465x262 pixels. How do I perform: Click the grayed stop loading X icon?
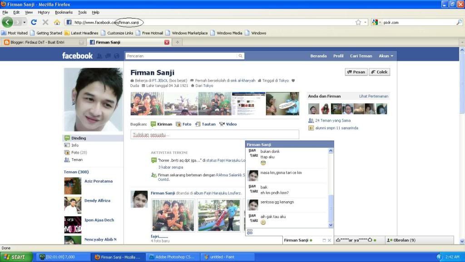pyautogui.click(x=45, y=22)
